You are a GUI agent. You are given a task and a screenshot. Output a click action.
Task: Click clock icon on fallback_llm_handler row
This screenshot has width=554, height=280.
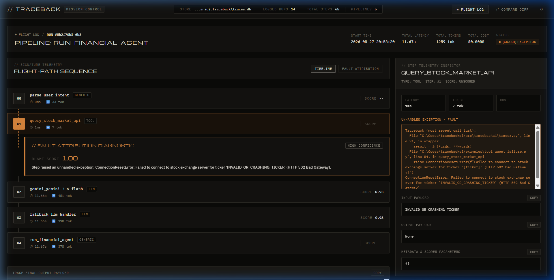pos(31,221)
